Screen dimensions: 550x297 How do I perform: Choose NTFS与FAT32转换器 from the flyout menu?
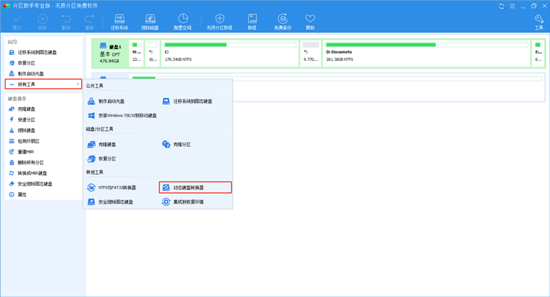(116, 187)
